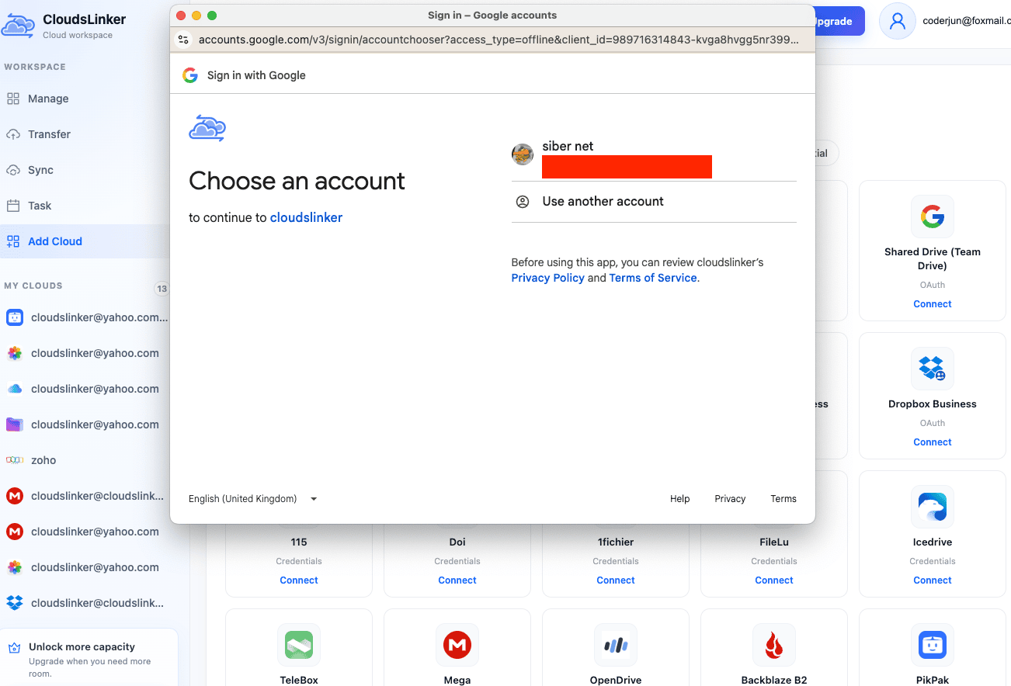Click the Google G logo in dialog header
The width and height of the screenshot is (1011, 686).
190,75
